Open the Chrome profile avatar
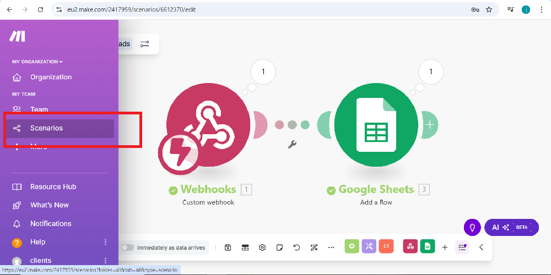This screenshot has width=551, height=275. [526, 9]
